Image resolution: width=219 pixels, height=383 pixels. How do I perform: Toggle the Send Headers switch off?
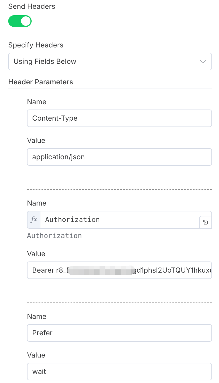(20, 21)
